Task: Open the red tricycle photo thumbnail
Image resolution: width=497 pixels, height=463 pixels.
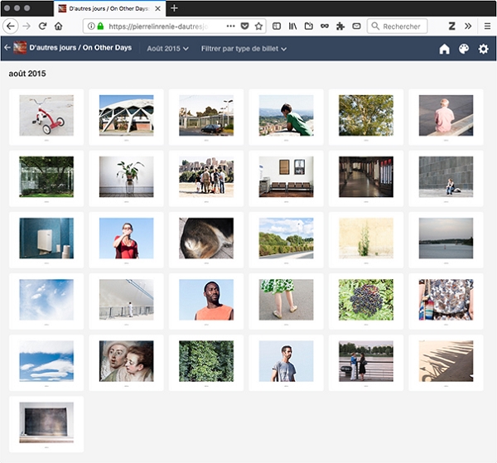Action: point(46,115)
